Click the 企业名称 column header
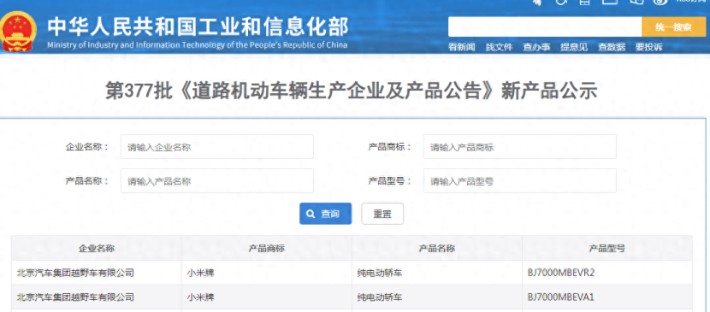The height and width of the screenshot is (312, 710). [x=97, y=248]
